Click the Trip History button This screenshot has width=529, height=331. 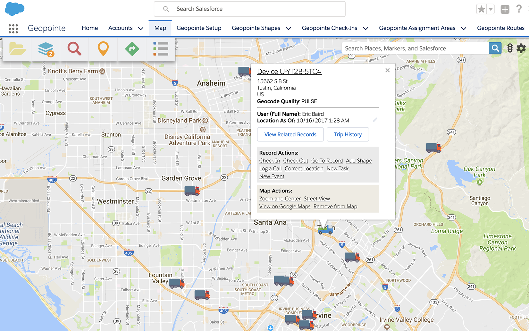pos(348,134)
